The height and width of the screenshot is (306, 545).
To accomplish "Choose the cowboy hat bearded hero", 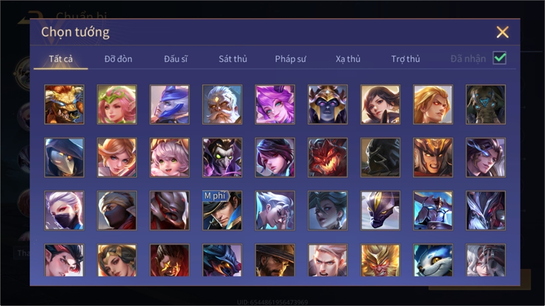I will (x=275, y=260).
